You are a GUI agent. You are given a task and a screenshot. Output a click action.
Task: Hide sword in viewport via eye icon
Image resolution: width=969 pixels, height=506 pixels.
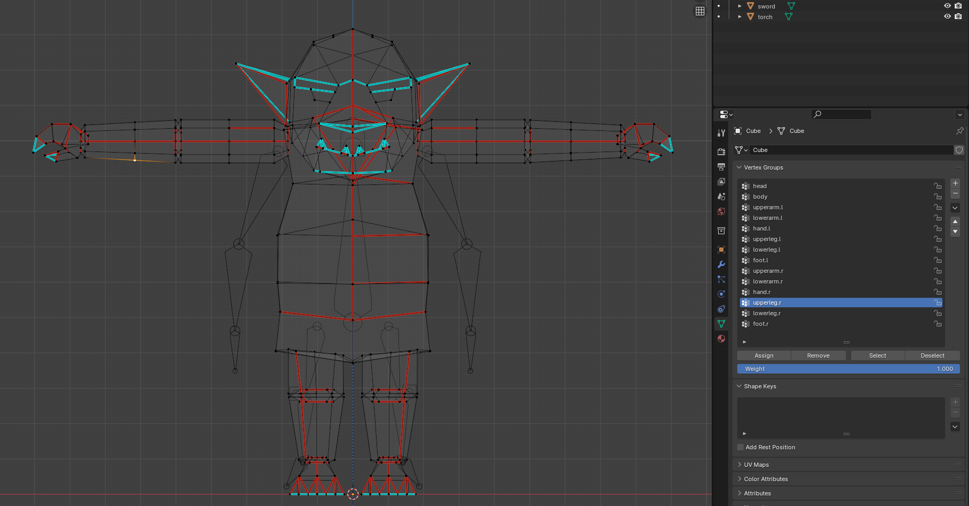947,6
